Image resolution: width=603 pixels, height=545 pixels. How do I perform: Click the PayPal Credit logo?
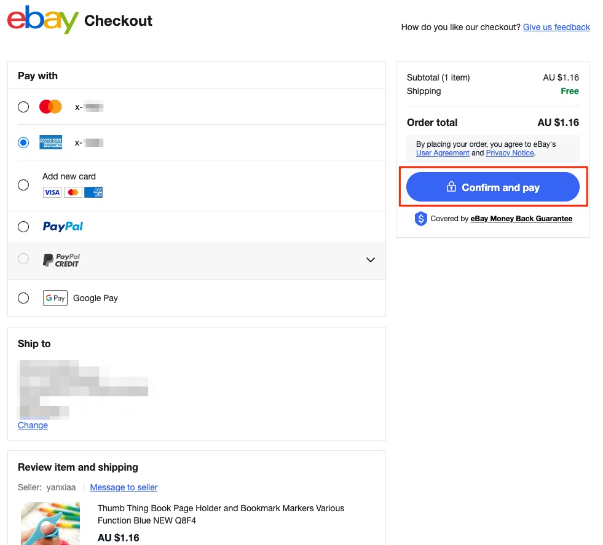coord(61,260)
